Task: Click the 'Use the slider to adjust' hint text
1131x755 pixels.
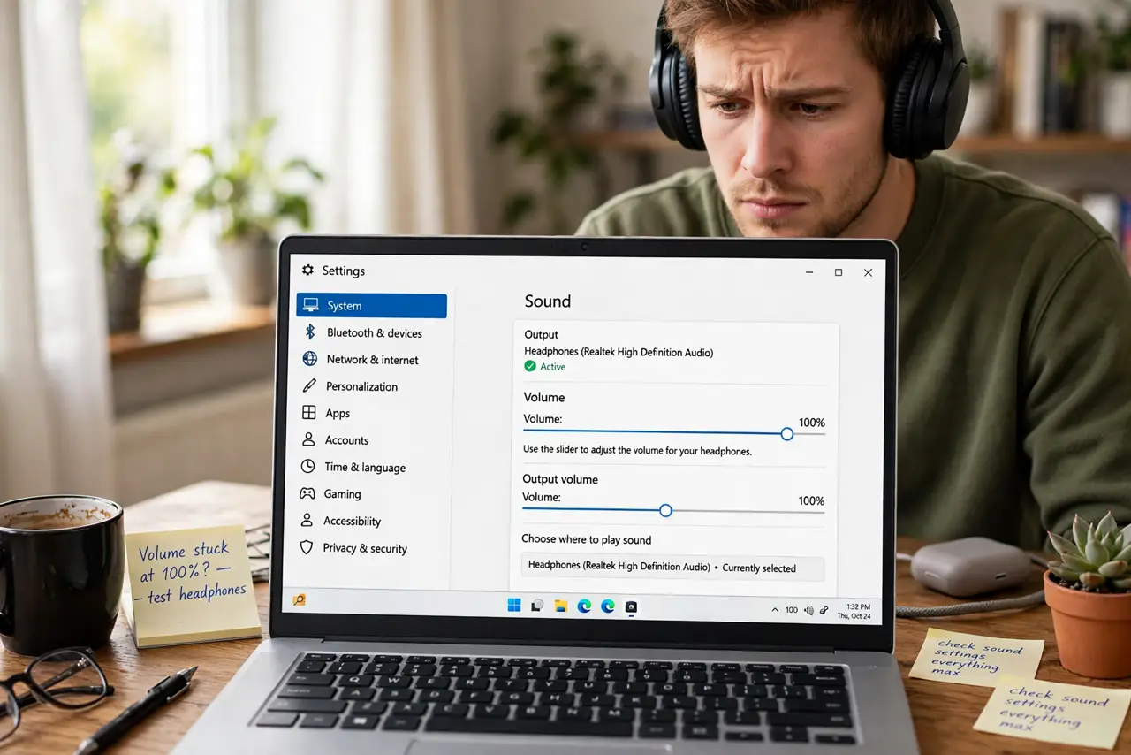Action: (637, 450)
